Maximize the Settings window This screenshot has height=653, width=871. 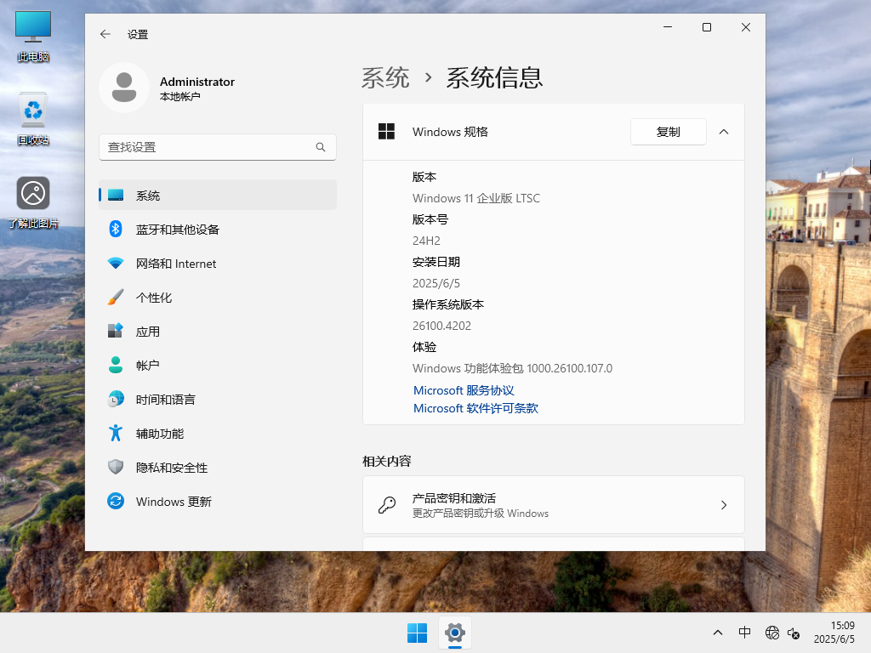[x=707, y=27]
